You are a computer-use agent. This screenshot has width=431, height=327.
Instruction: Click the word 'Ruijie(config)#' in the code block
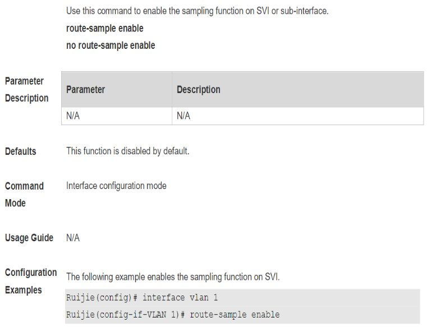click(102, 298)
